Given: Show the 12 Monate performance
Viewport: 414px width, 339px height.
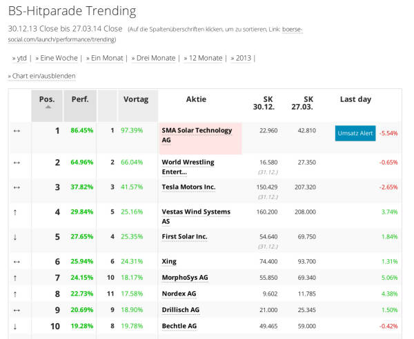Looking at the screenshot, I should pyautogui.click(x=206, y=58).
